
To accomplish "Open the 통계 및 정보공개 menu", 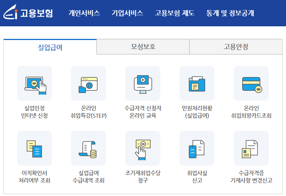I will click(230, 13).
